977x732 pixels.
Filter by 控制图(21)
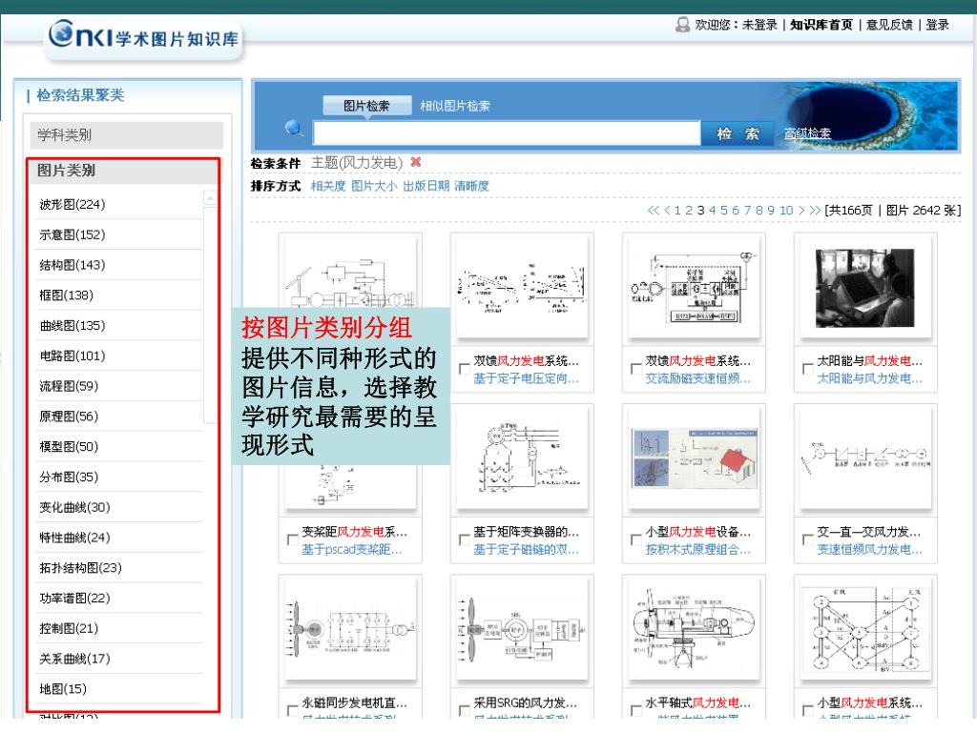(69, 629)
